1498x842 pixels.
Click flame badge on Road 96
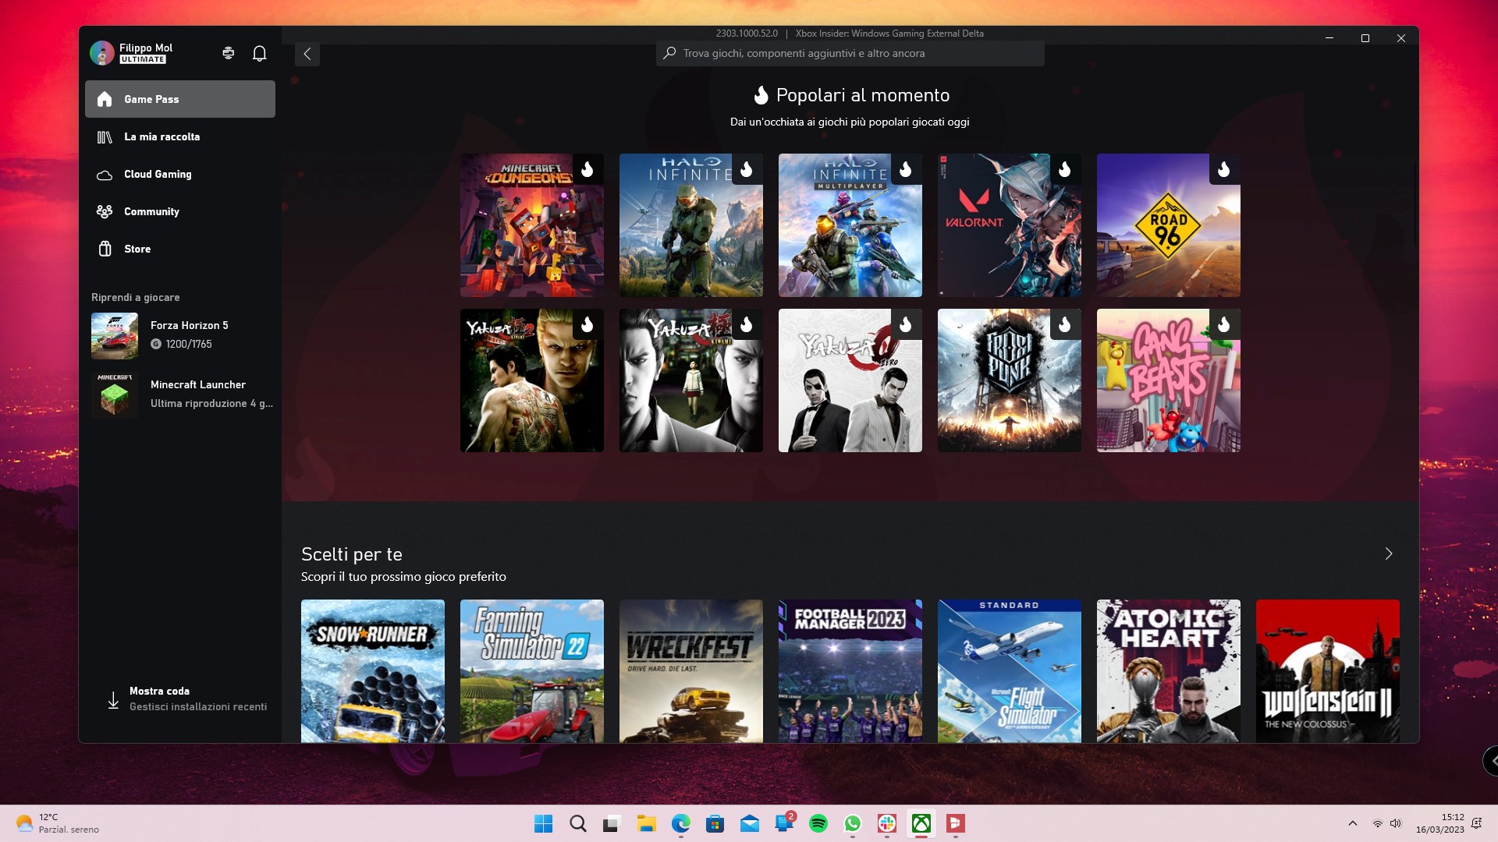click(1224, 169)
